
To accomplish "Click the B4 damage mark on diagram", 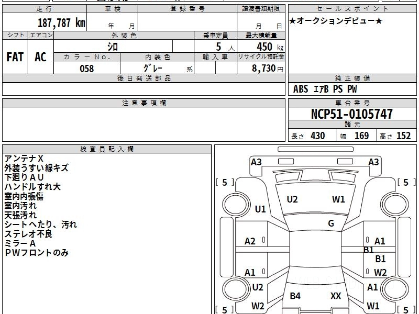I will (x=295, y=297).
